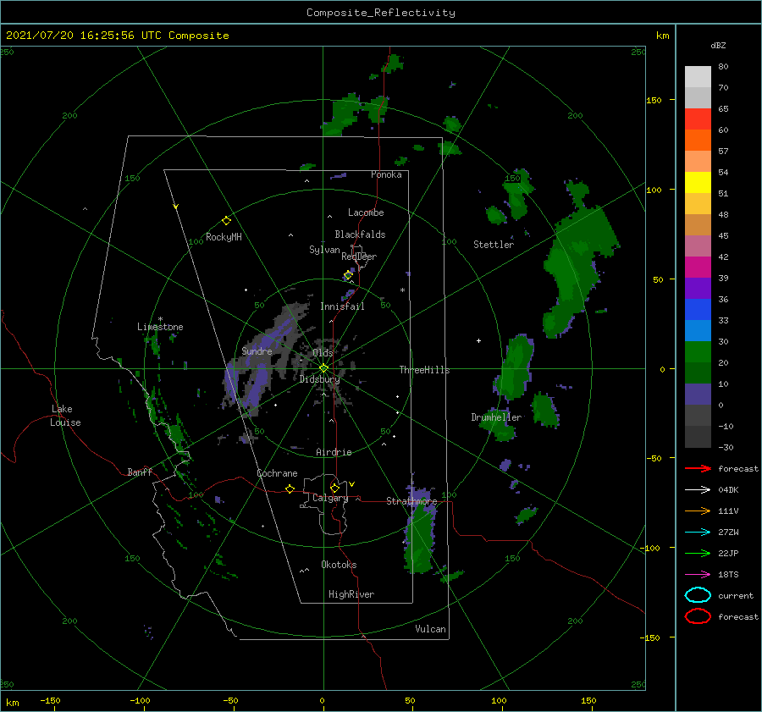Click the RockyMH label
This screenshot has height=712, width=762.
pyautogui.click(x=224, y=237)
